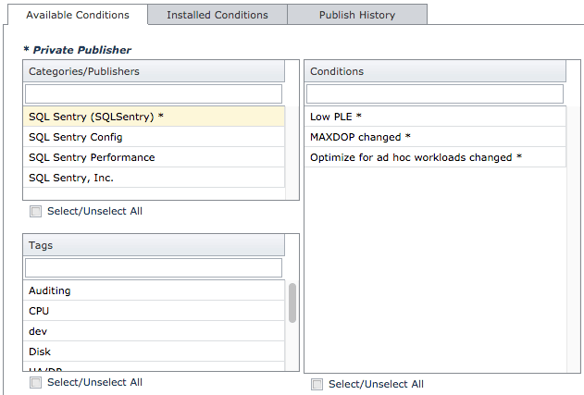Select the CPU tag
Image resolution: width=584 pixels, height=395 pixels.
(x=154, y=311)
